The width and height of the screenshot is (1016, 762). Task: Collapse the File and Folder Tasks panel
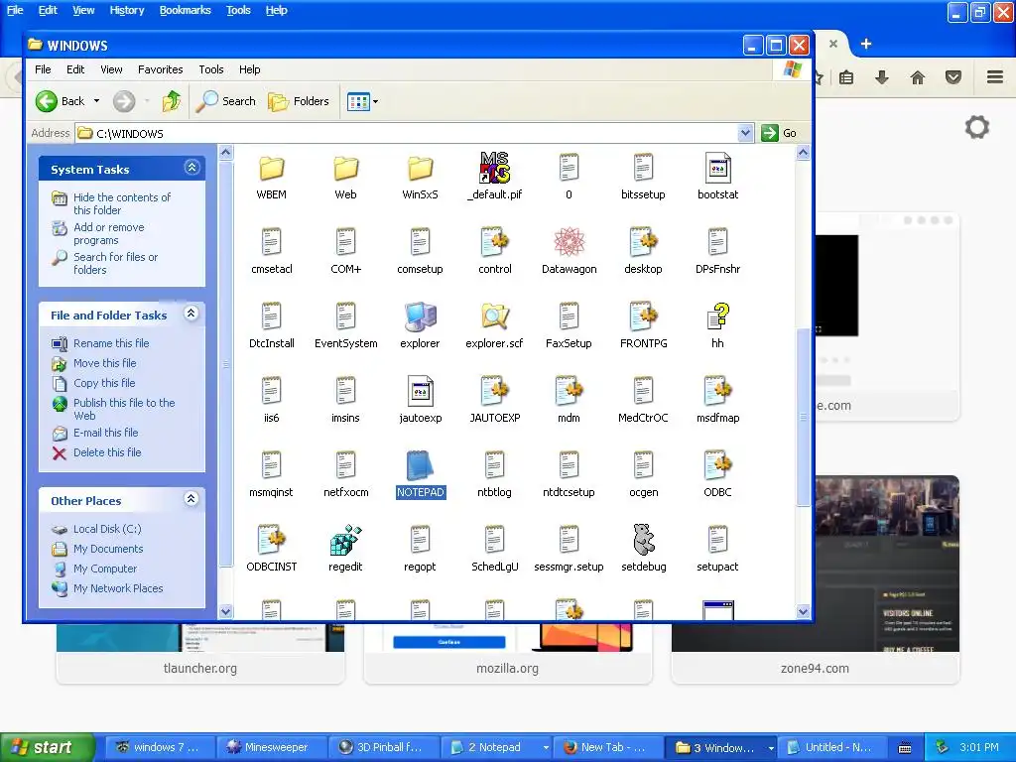191,314
